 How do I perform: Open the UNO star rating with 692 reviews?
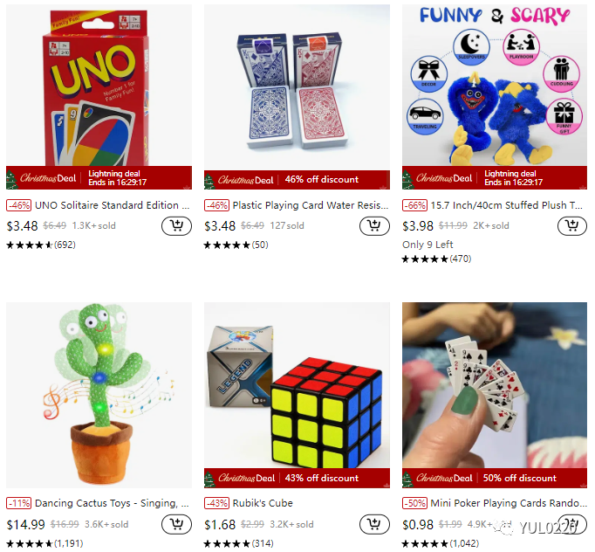[41, 245]
